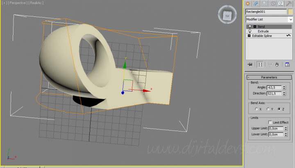Image resolution: width=295 pixels, height=168 pixels.
Task: Open the object color swatch
Action: (x=290, y=12)
